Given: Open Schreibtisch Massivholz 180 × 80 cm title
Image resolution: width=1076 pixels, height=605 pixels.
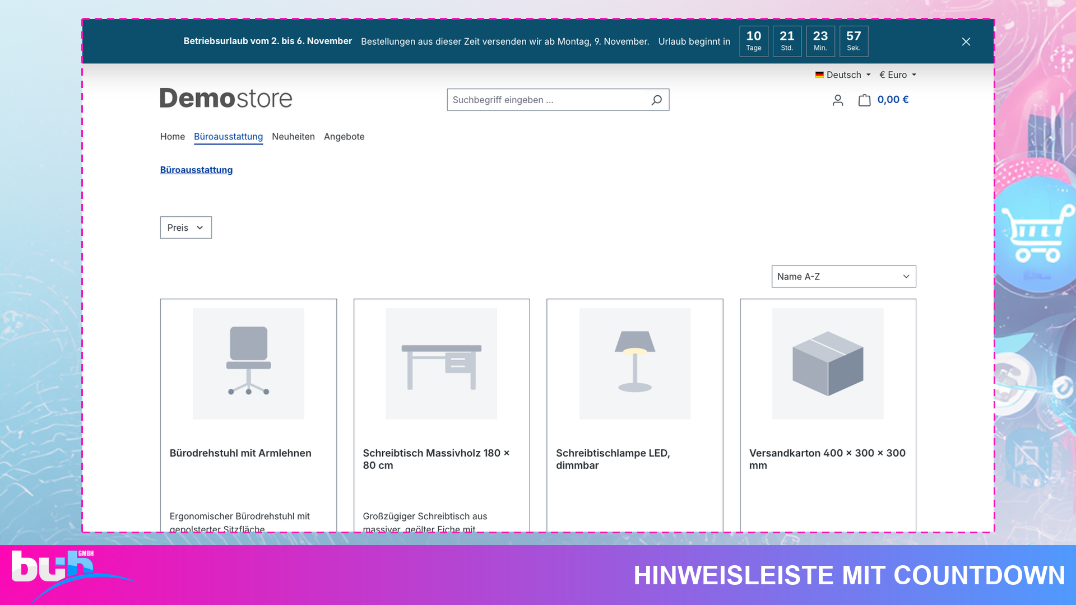Looking at the screenshot, I should (x=436, y=459).
